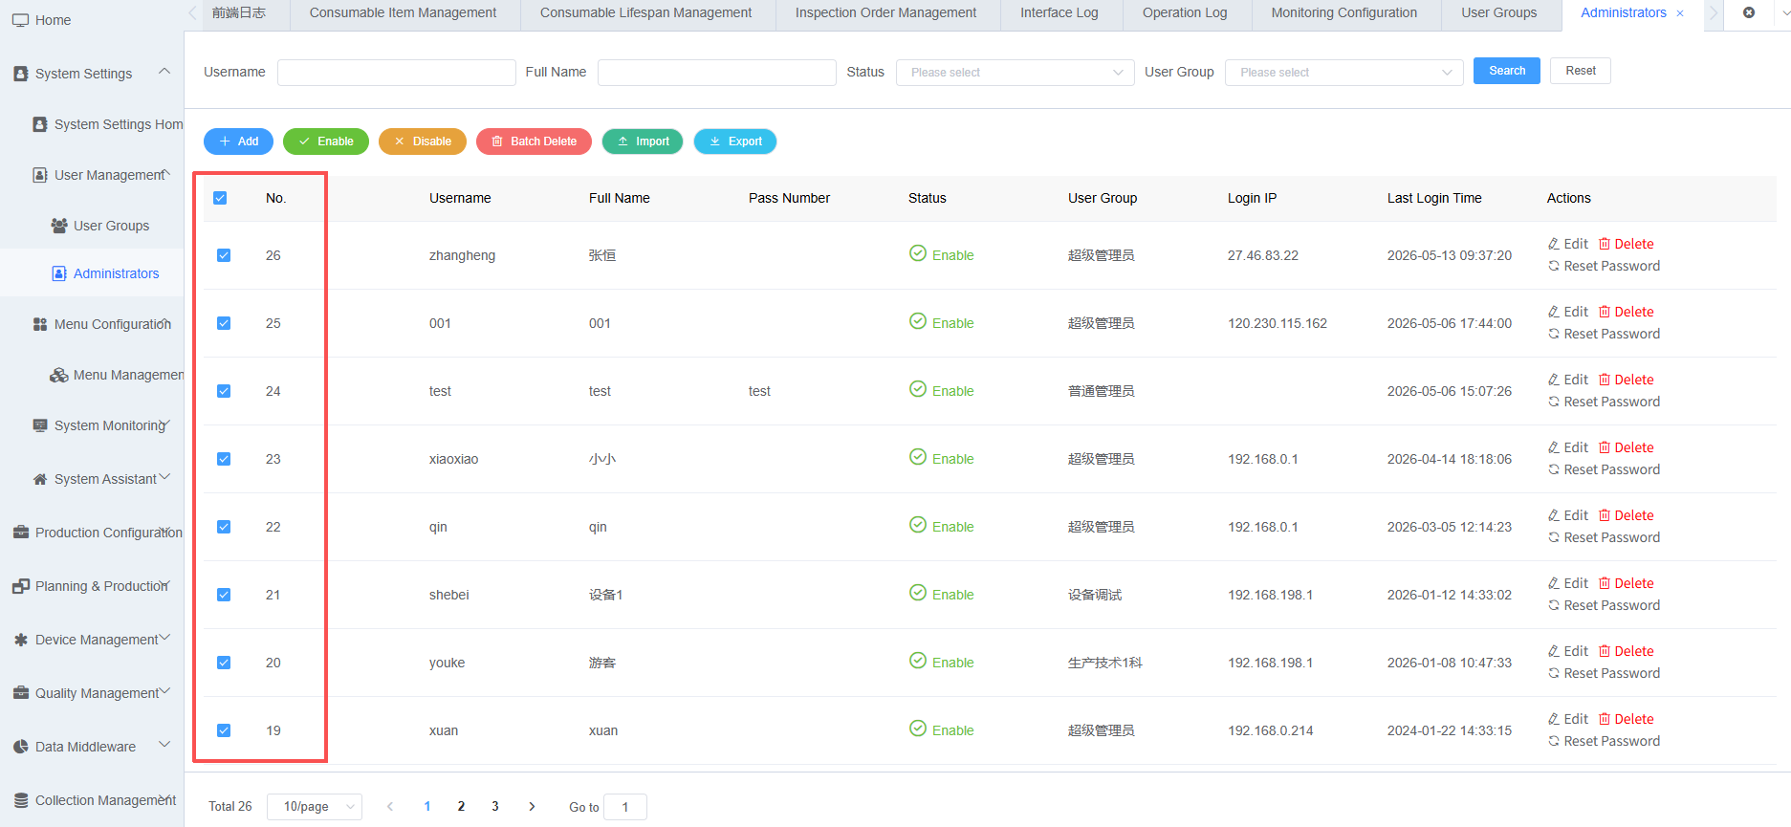Uncheck the checkbox for row 22
Viewport: 1791px width, 827px height.
click(x=224, y=527)
